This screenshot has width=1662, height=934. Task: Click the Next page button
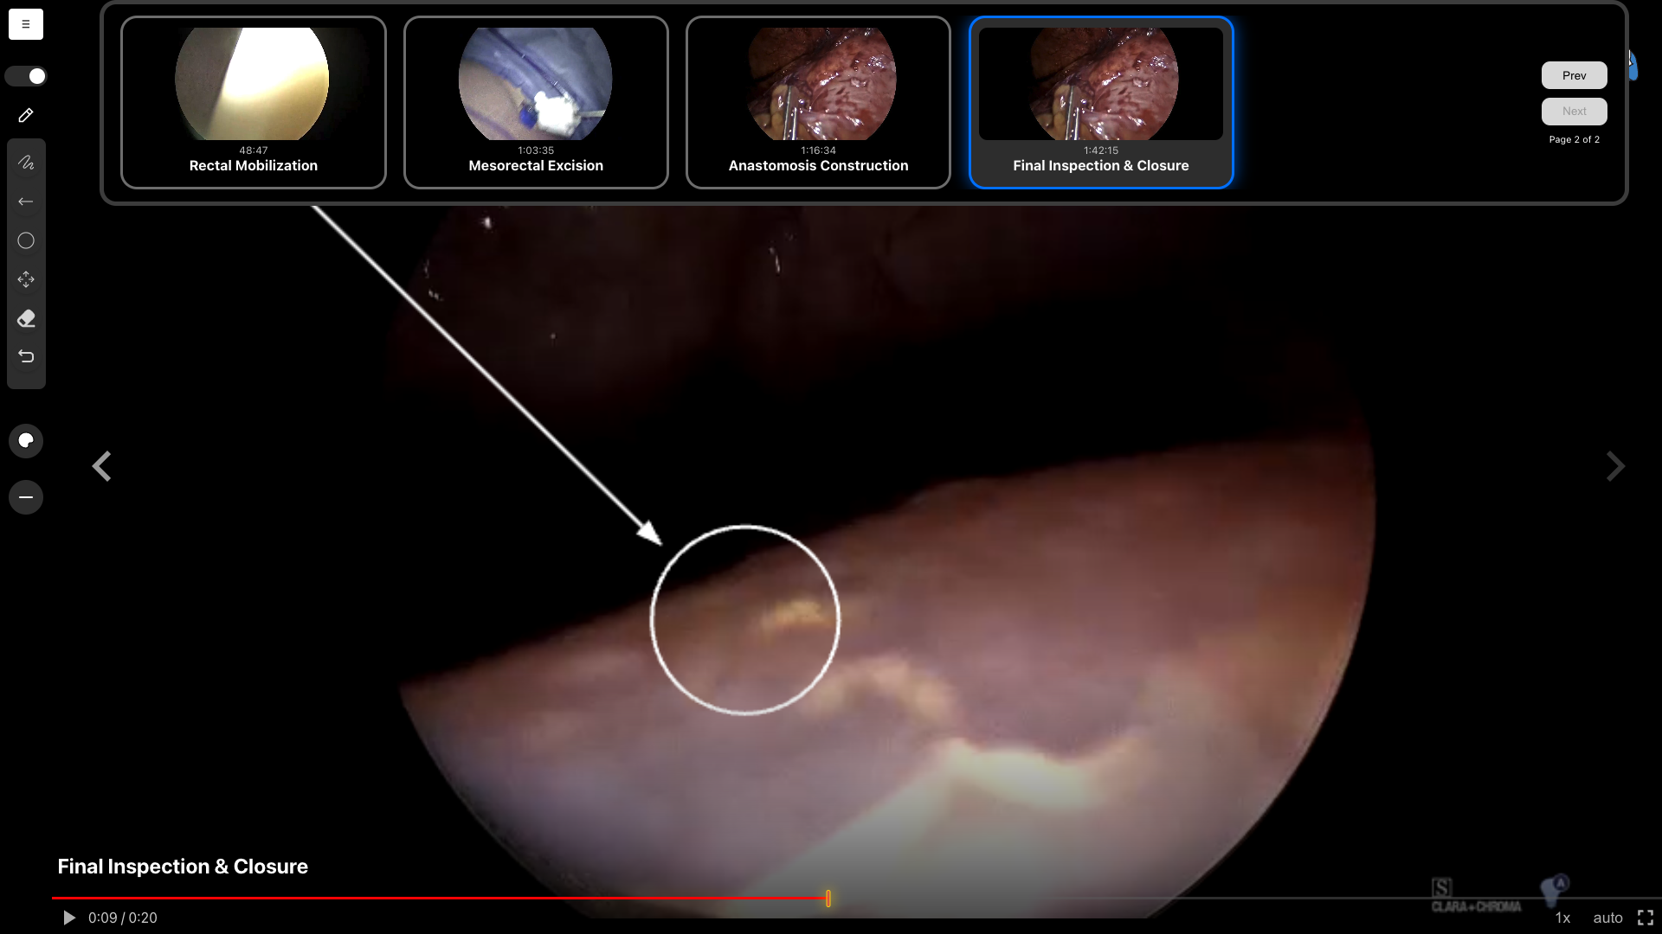click(x=1574, y=111)
